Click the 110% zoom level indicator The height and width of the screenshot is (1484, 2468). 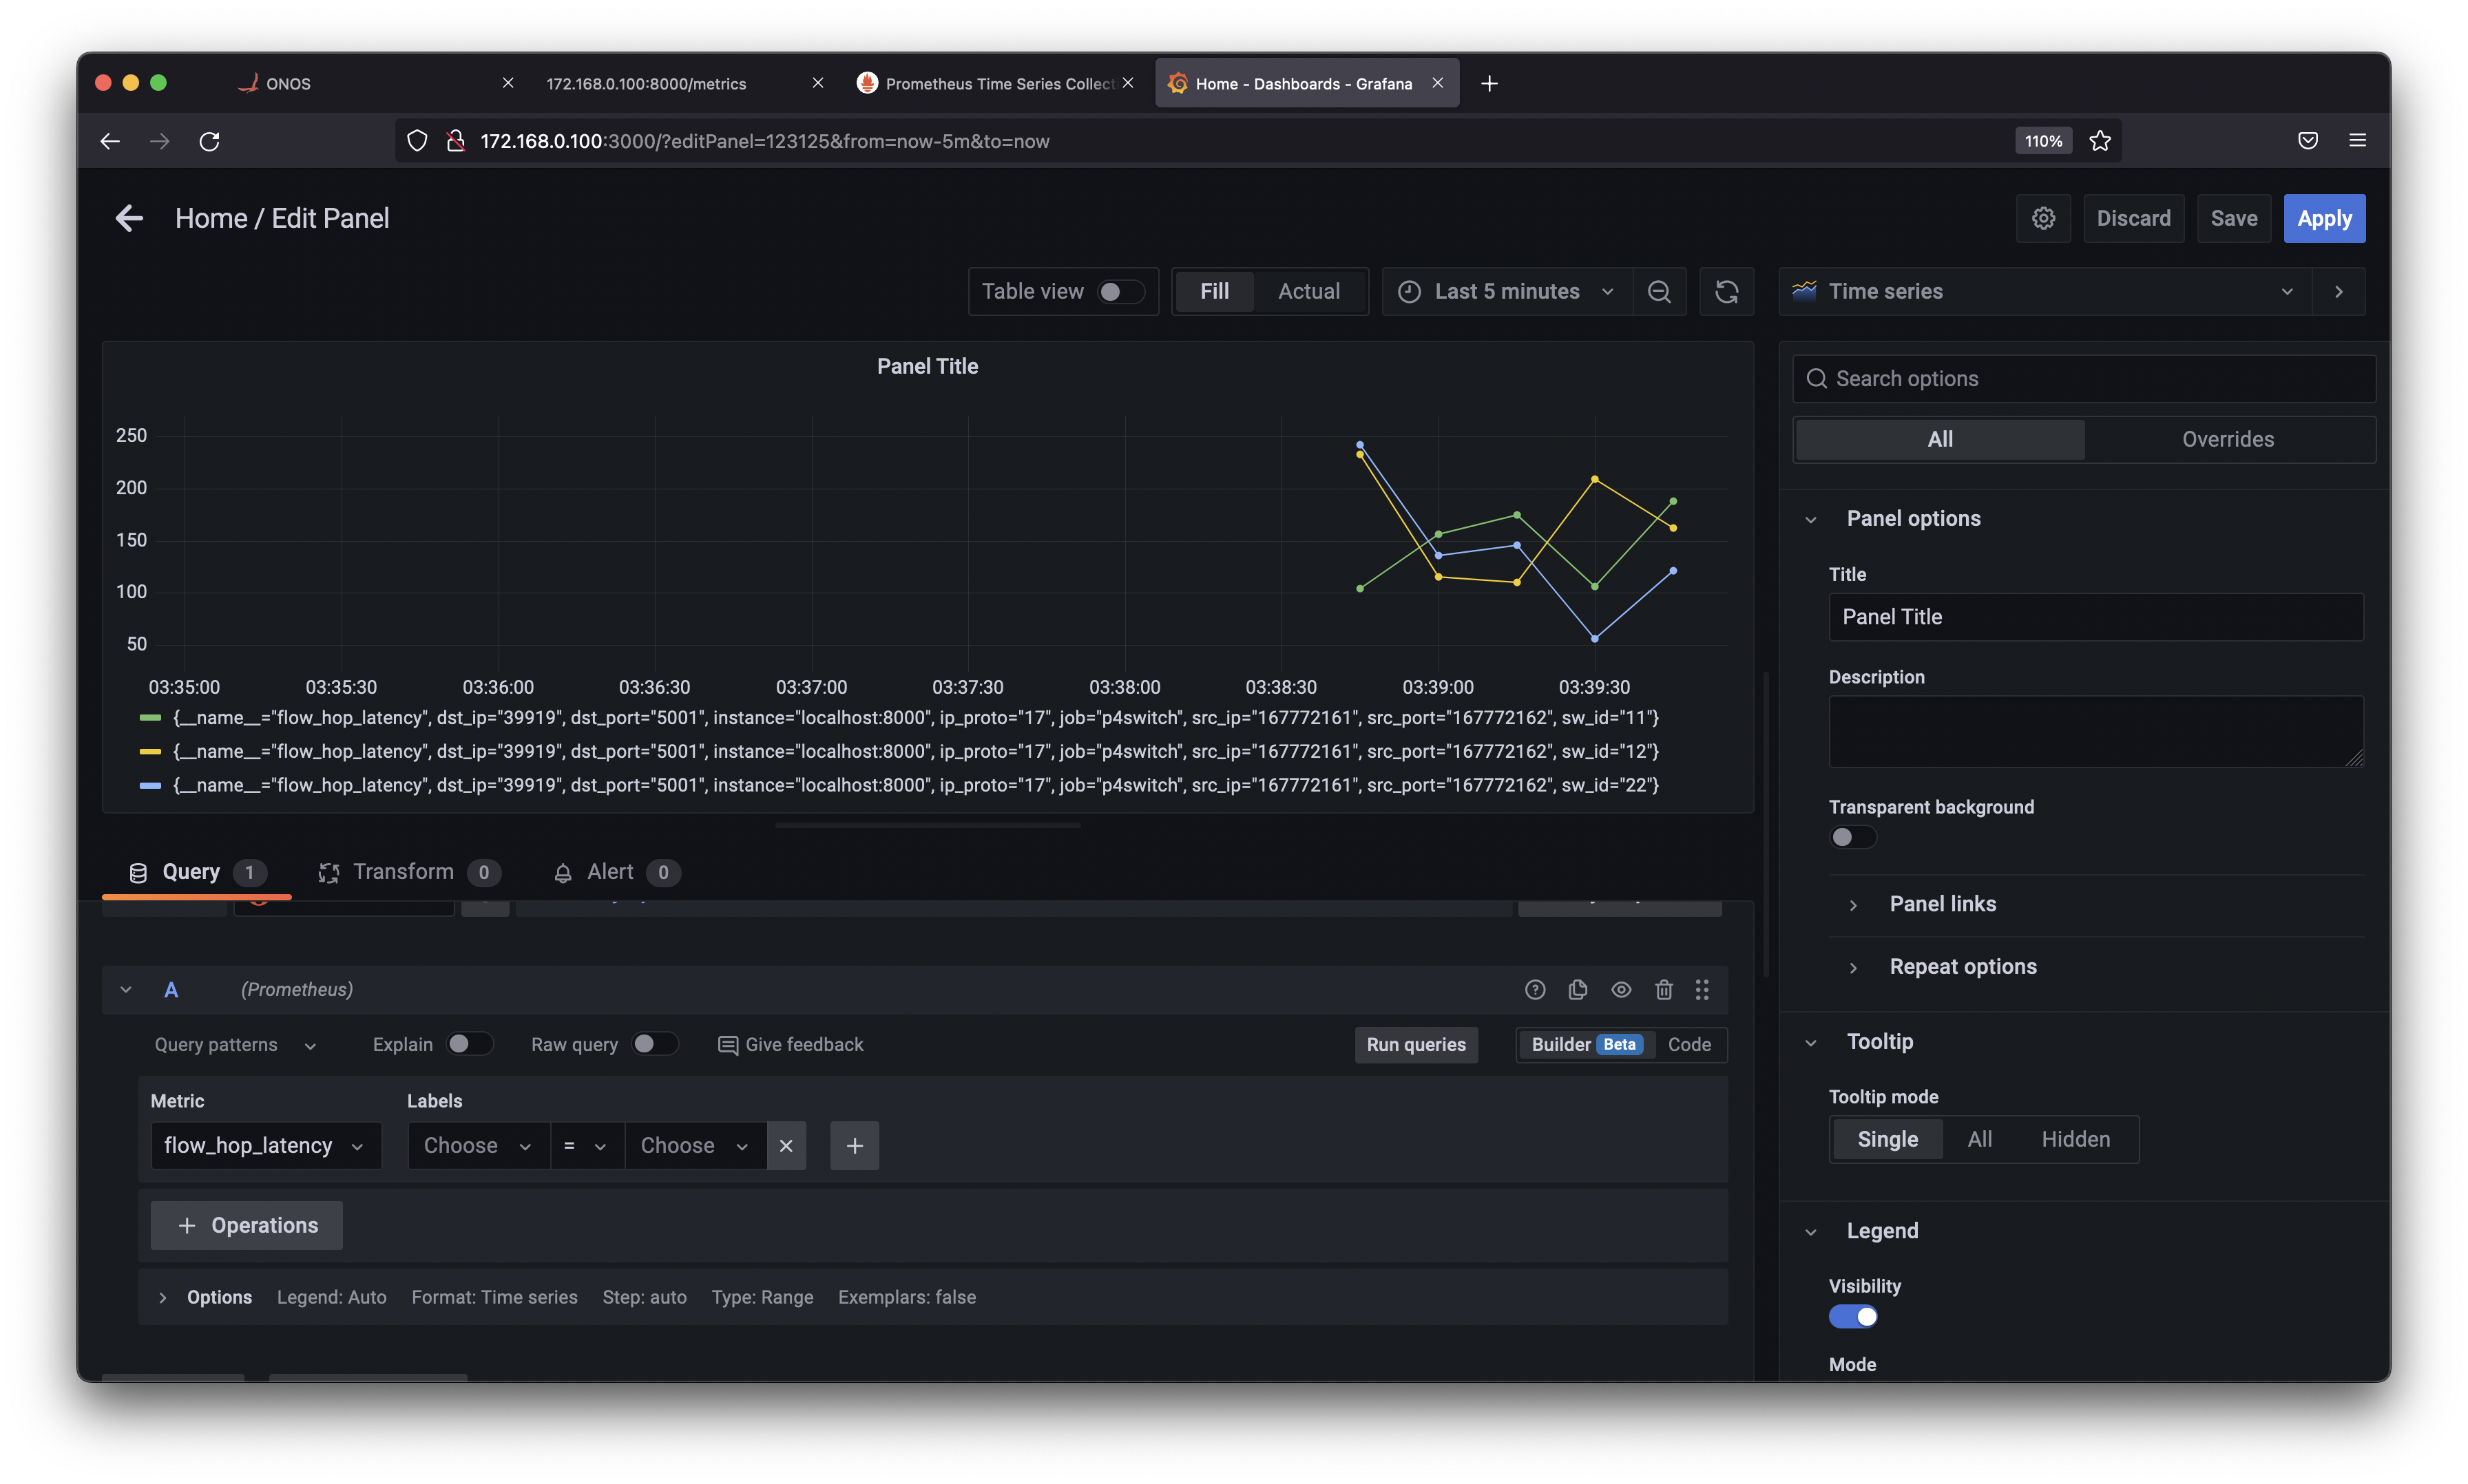(2043, 141)
